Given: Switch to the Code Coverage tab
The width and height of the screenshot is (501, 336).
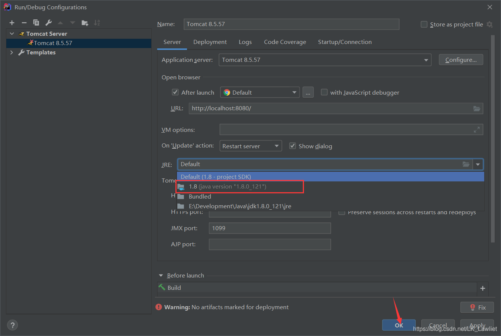Looking at the screenshot, I should pyautogui.click(x=285, y=42).
